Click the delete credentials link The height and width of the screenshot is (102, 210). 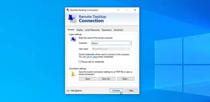95,57
